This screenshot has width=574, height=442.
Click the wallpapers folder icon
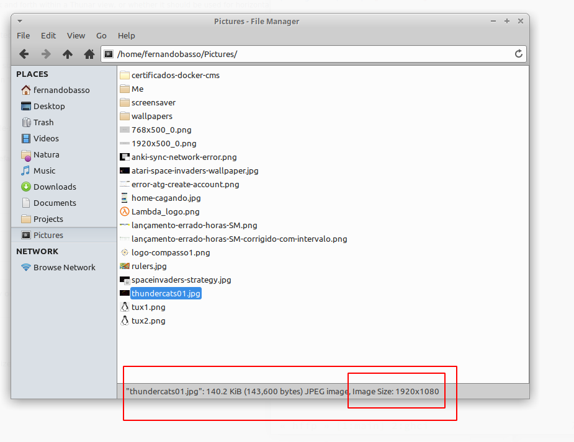tap(125, 117)
